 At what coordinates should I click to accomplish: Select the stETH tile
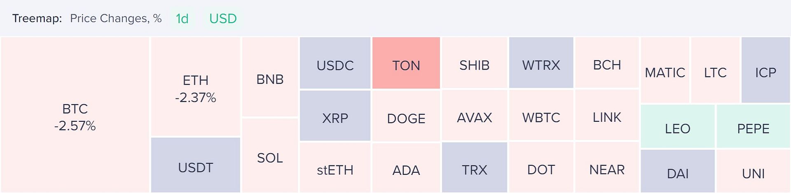pyautogui.click(x=335, y=167)
